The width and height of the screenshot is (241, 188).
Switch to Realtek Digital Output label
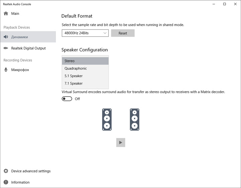[x=28, y=48]
